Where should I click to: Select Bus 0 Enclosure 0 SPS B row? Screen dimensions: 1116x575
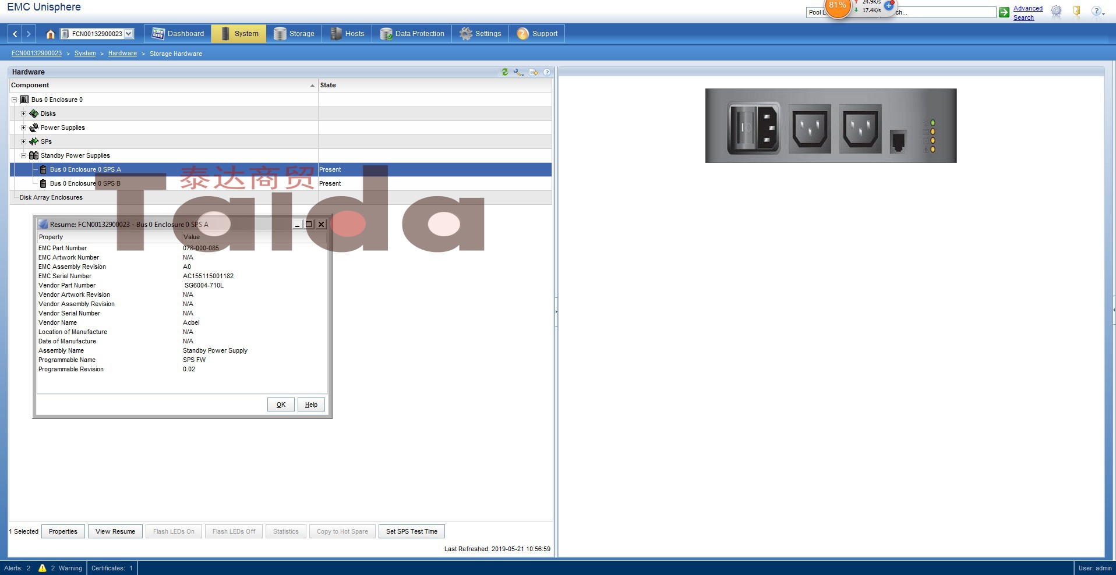click(x=281, y=184)
